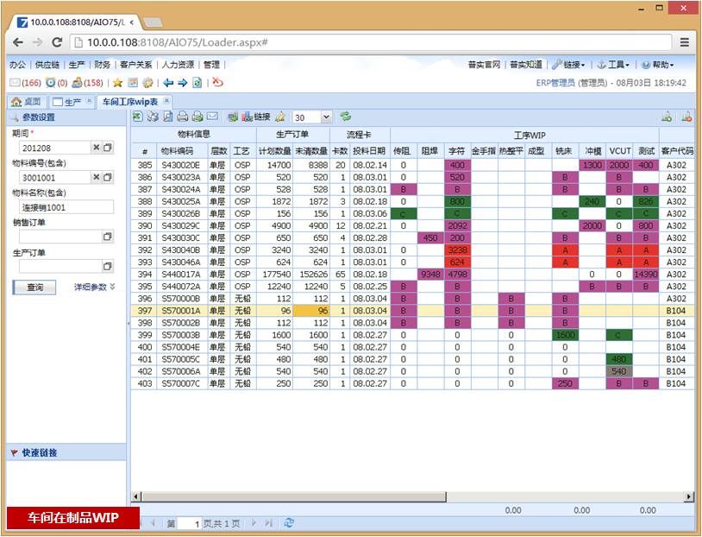Click the page refresh icon with green arrows
The height and width of the screenshot is (537, 702).
coord(197,83)
